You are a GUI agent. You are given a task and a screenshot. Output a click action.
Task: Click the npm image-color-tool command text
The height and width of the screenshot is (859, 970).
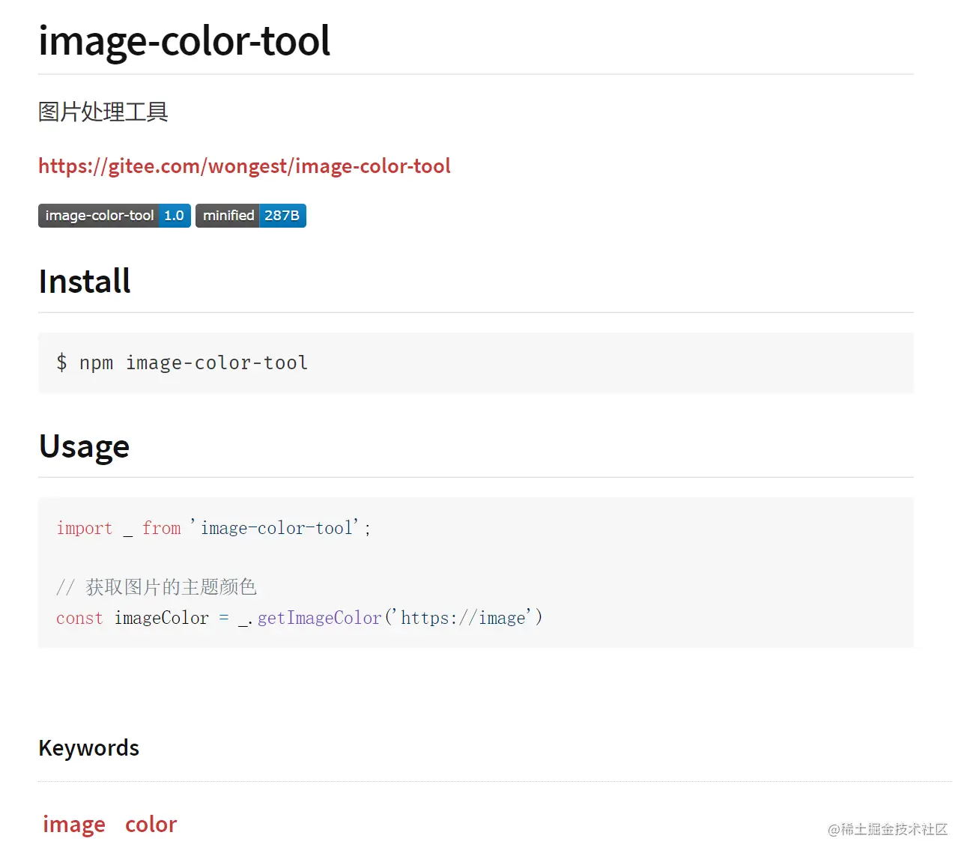click(193, 363)
